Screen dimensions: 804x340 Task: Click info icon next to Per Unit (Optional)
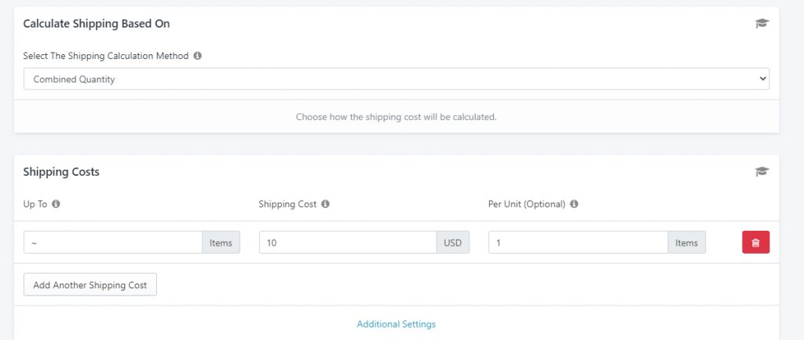pyautogui.click(x=574, y=203)
